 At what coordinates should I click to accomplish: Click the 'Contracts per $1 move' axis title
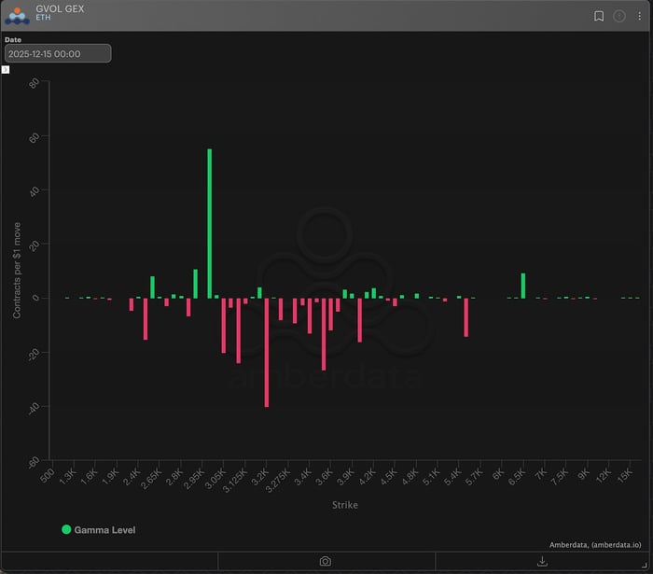(x=17, y=271)
